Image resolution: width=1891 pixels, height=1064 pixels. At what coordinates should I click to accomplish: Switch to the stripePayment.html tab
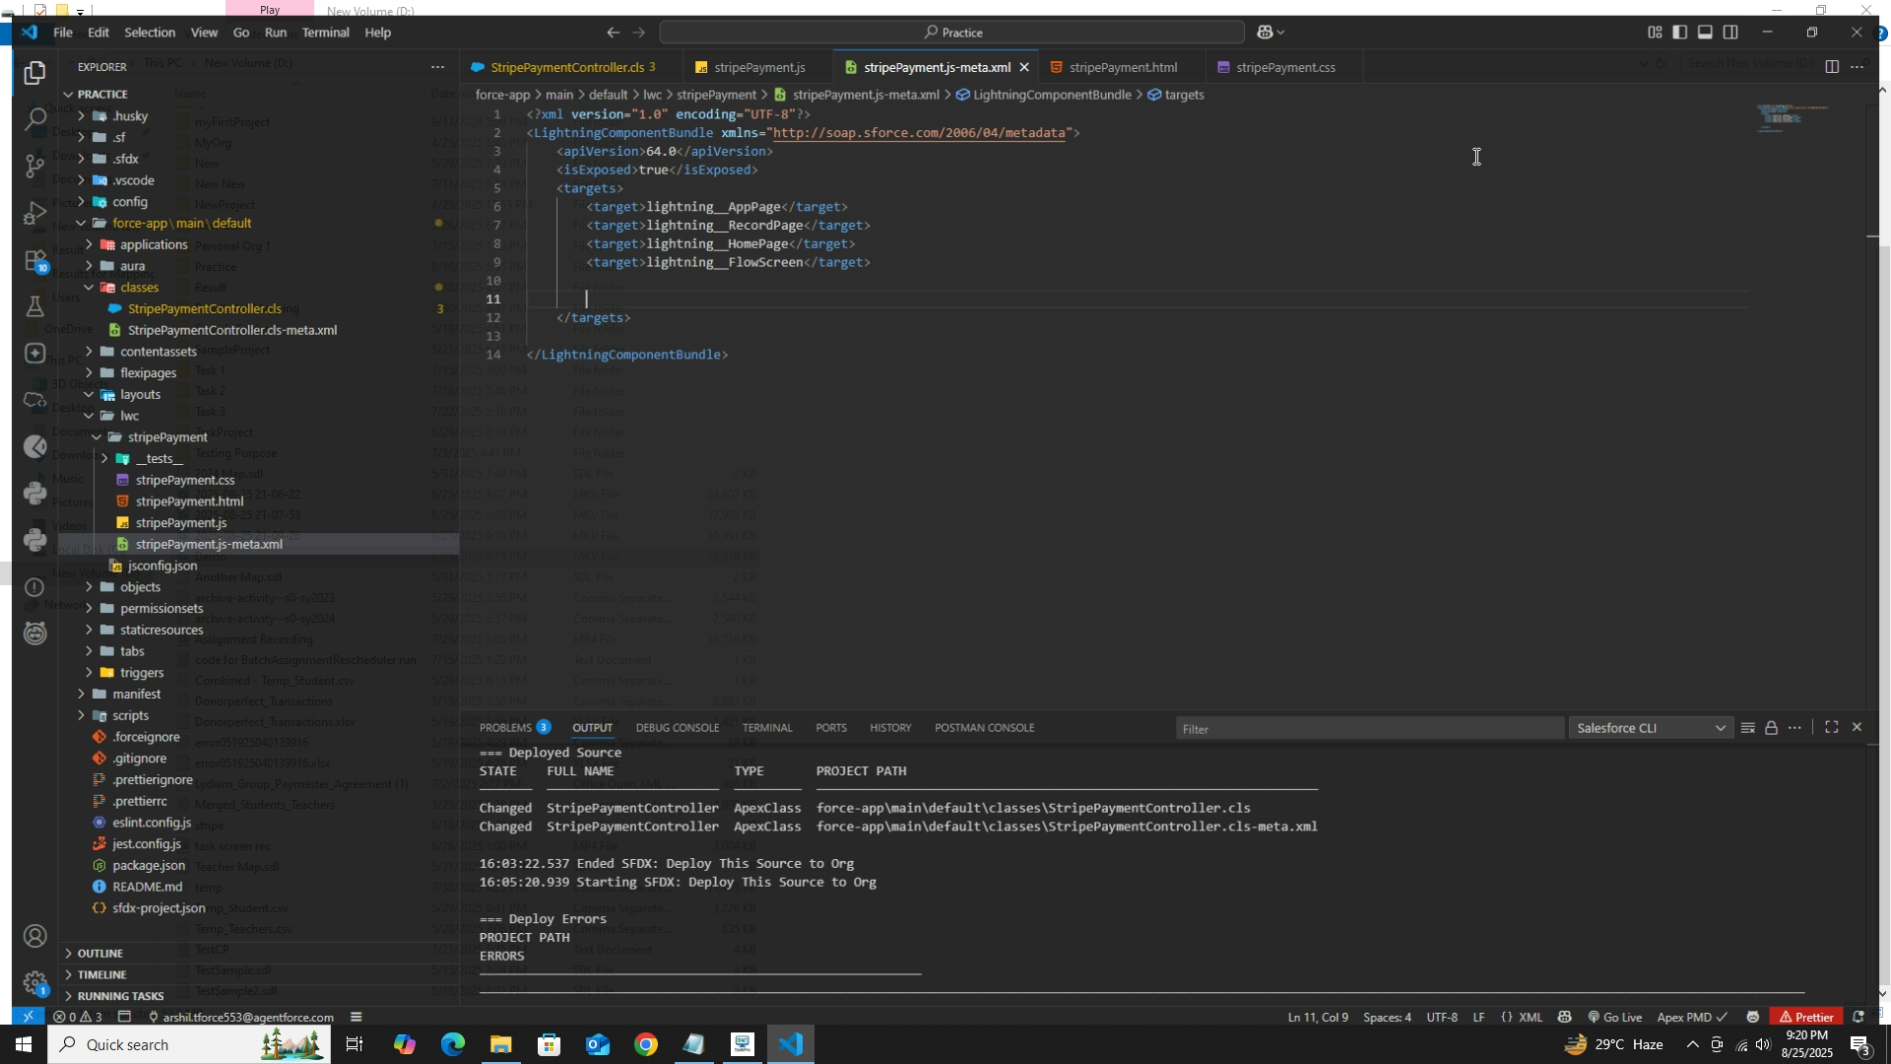(1122, 67)
